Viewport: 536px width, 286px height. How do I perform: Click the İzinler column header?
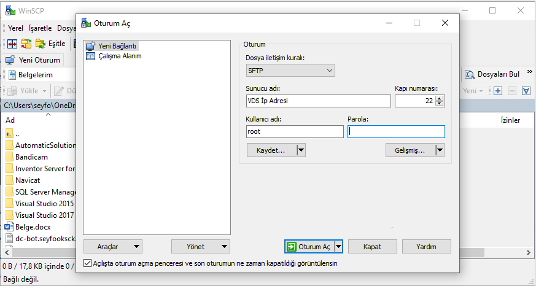point(510,120)
